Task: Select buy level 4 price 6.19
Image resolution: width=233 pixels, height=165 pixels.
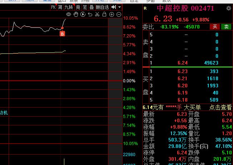Action: click(x=183, y=93)
